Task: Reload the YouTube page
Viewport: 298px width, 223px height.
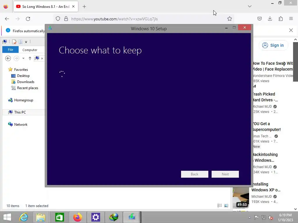Action: coord(28,19)
